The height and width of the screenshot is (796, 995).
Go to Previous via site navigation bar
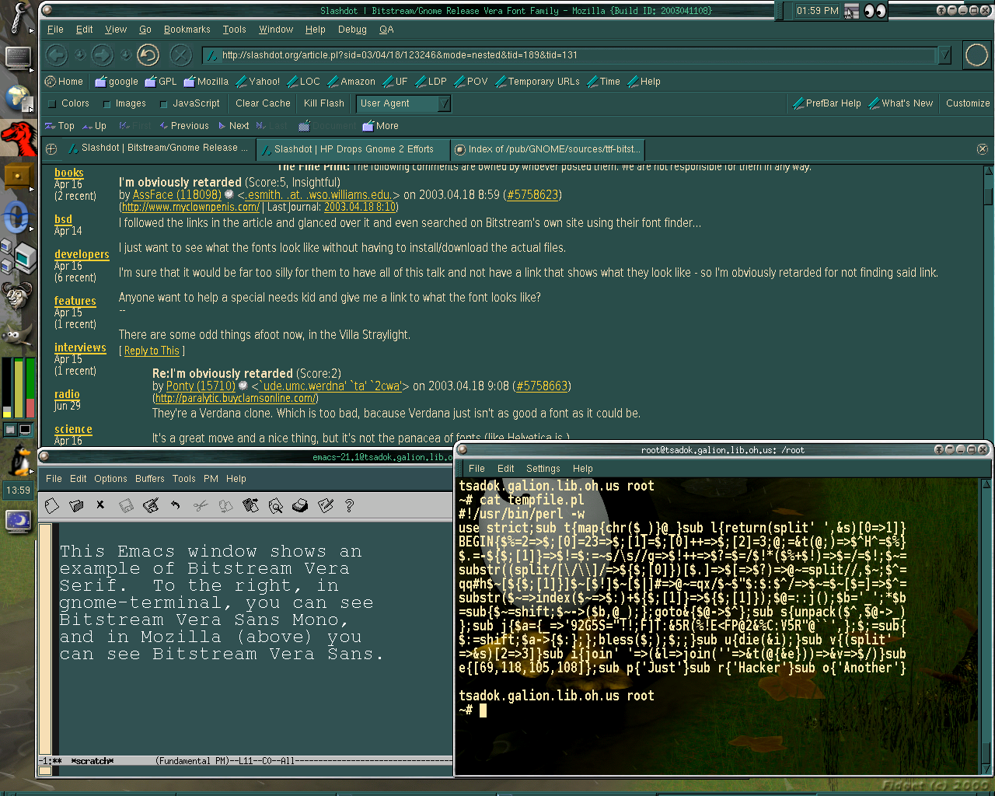click(184, 126)
